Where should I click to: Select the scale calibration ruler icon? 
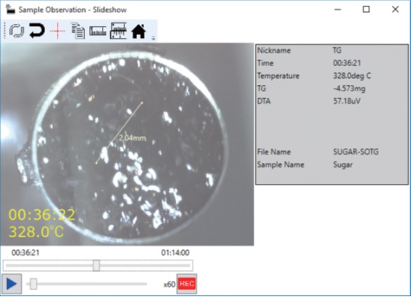coord(118,31)
